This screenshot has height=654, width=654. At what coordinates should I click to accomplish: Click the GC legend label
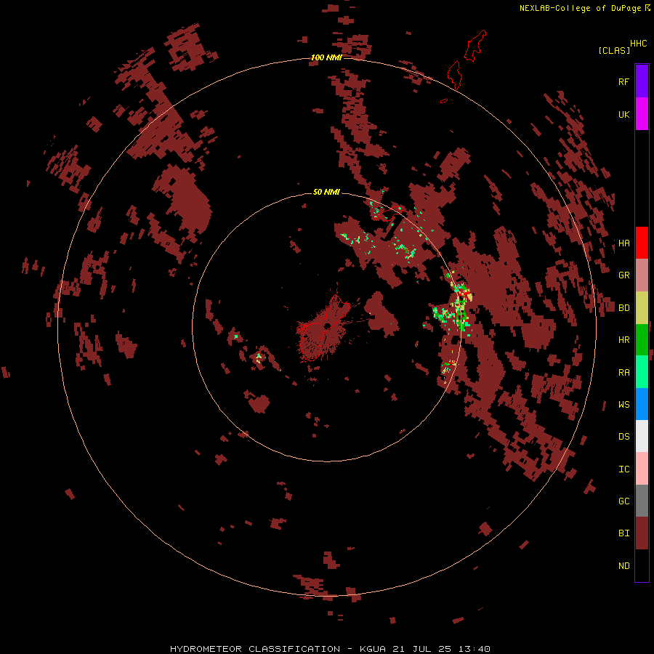tap(623, 501)
